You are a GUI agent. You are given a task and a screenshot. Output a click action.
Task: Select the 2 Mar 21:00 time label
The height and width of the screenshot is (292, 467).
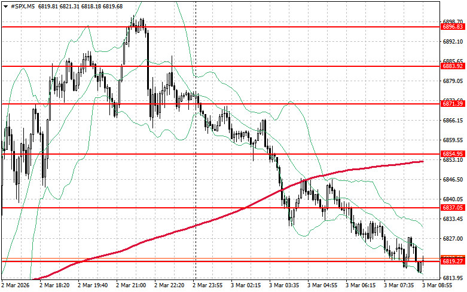tap(133, 285)
